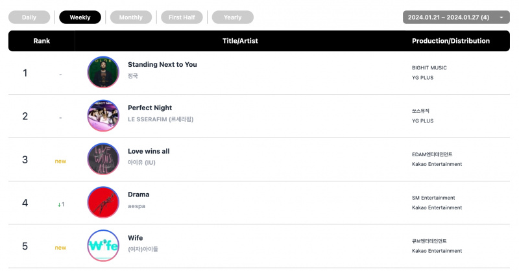Switch to the Daily chart tab

29,18
